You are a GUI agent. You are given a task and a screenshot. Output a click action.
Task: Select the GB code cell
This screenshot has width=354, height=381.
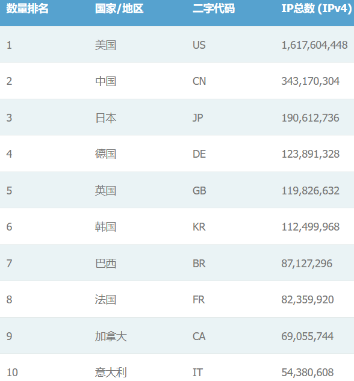[199, 191]
